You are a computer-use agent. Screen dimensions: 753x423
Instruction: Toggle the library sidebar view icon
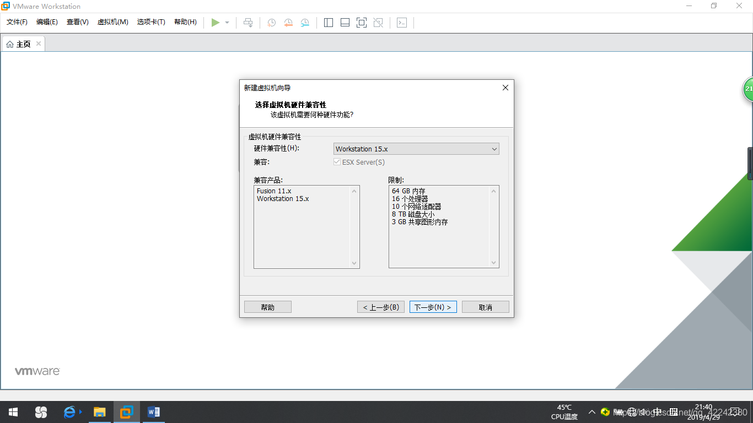tap(329, 23)
